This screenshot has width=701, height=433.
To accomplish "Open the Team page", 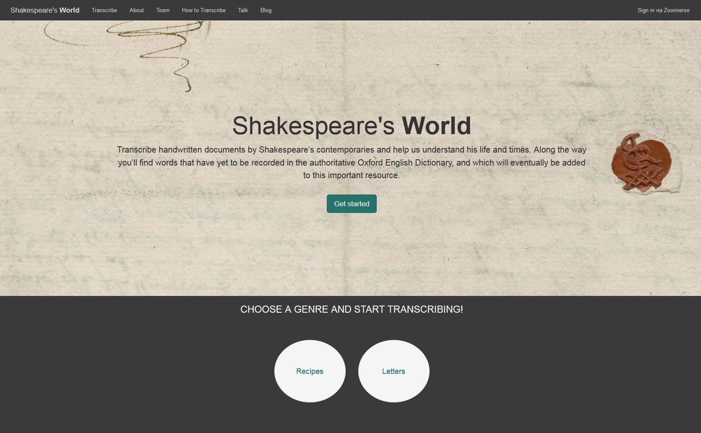I will pyautogui.click(x=163, y=10).
